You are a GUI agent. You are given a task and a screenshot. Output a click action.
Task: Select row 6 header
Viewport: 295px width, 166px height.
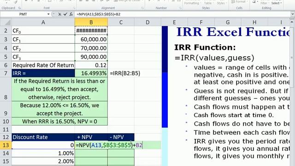[6, 65]
